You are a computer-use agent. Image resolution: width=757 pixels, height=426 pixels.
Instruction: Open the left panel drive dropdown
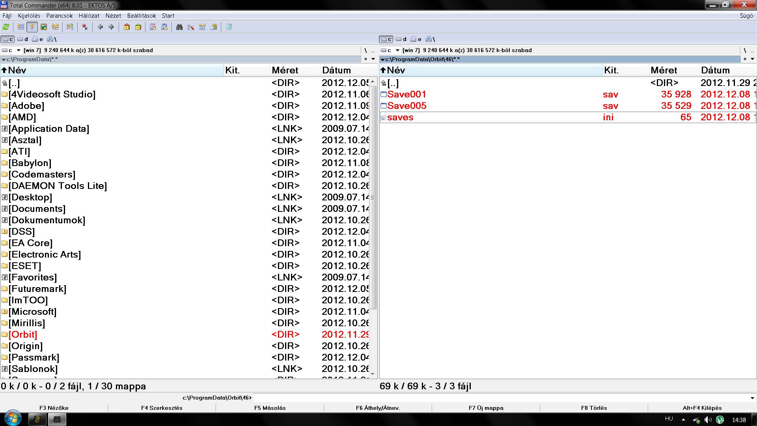pyautogui.click(x=19, y=50)
